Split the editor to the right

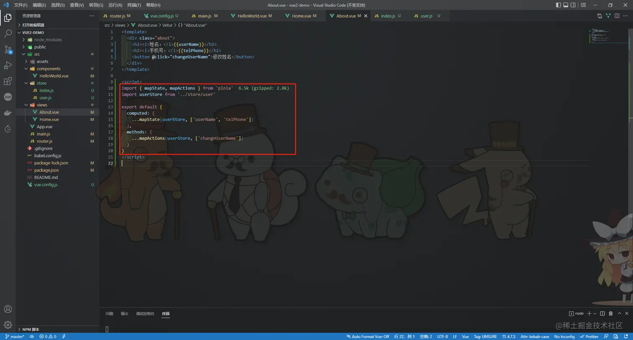click(x=617, y=16)
